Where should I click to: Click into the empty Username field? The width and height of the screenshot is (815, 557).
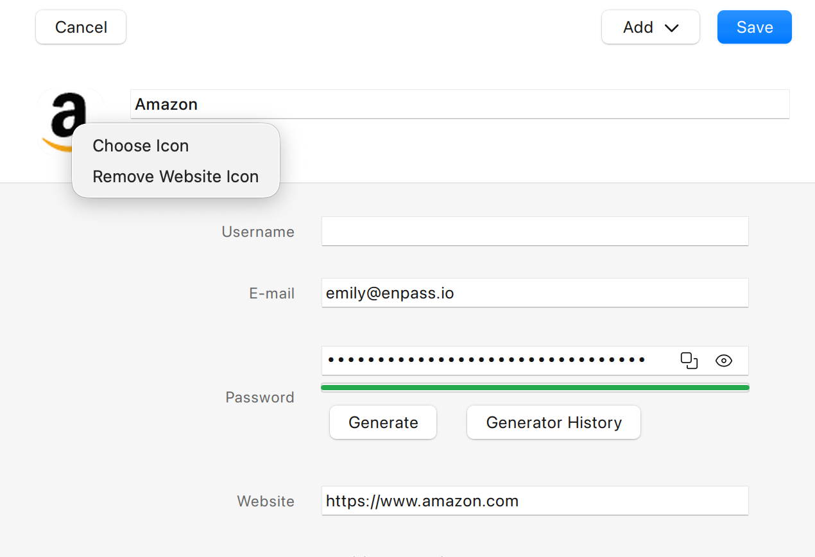pyautogui.click(x=535, y=231)
